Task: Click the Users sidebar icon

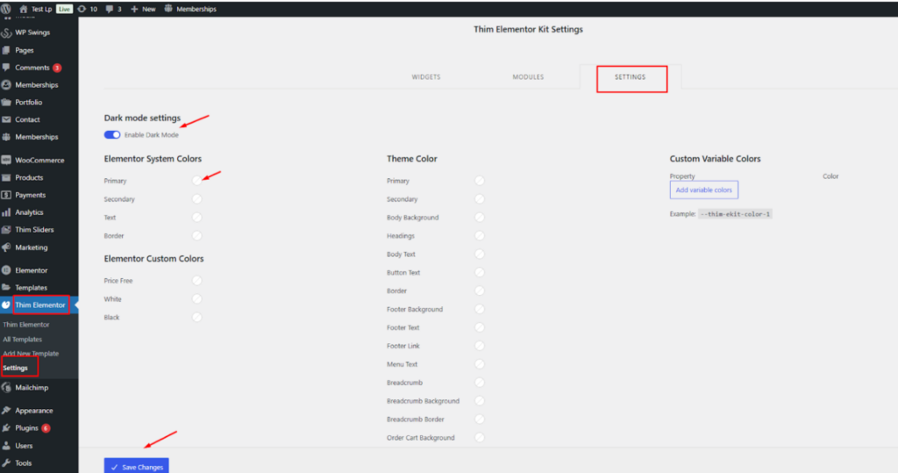Action: tap(6, 446)
